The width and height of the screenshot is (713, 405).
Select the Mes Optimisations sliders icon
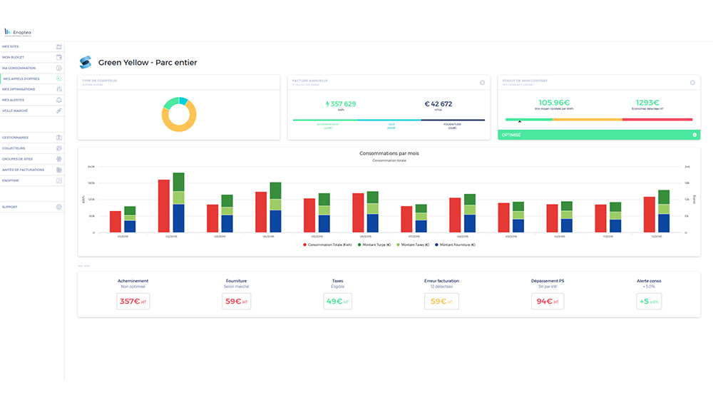click(59, 89)
